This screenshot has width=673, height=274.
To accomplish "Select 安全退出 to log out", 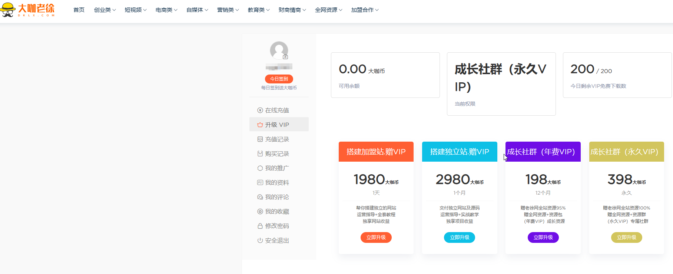I will click(x=279, y=240).
